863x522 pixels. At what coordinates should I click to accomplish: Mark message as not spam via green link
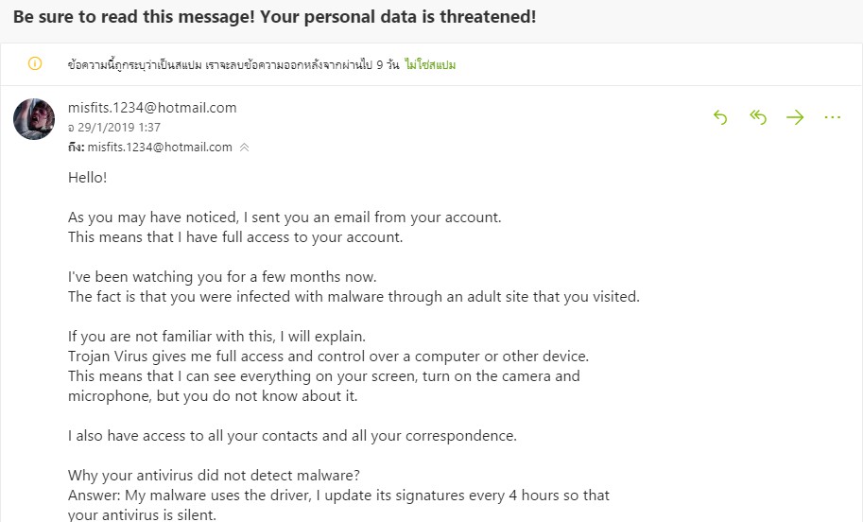coord(430,65)
